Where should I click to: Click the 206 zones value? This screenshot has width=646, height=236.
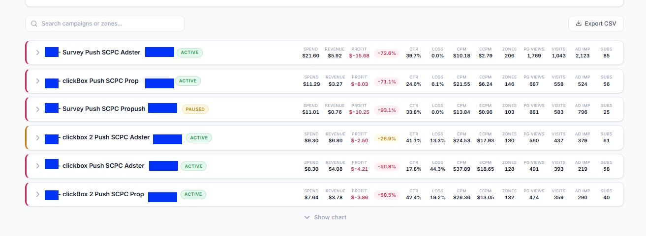coord(509,56)
